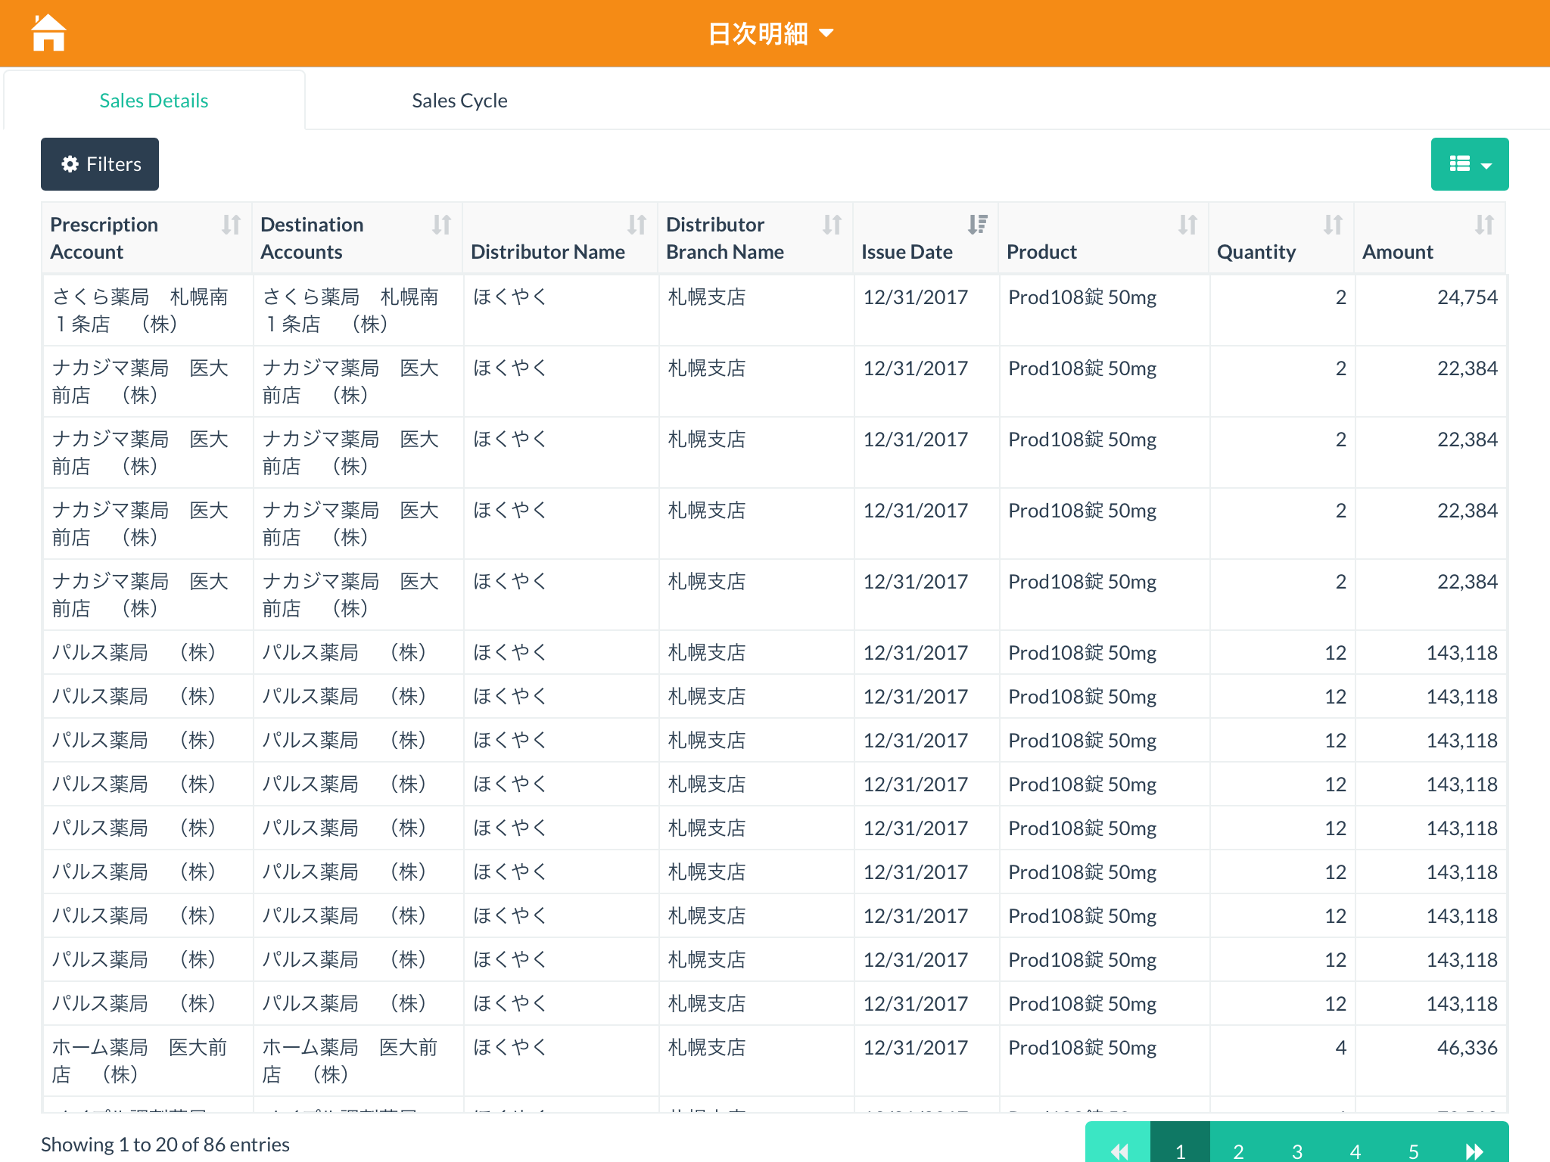
Task: Go to page 2
Action: [x=1238, y=1150]
